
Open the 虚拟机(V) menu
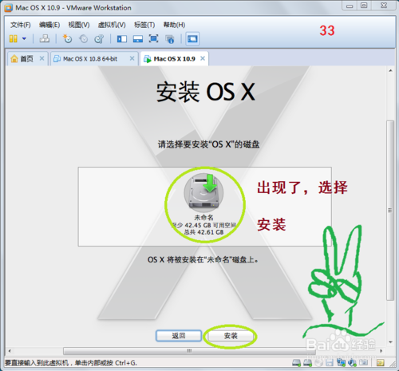point(112,25)
